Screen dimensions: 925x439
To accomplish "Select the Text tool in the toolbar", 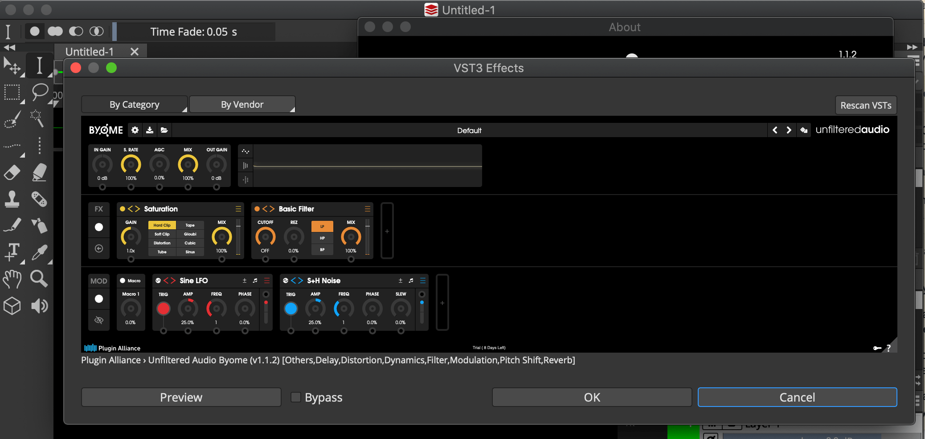I will (x=12, y=252).
